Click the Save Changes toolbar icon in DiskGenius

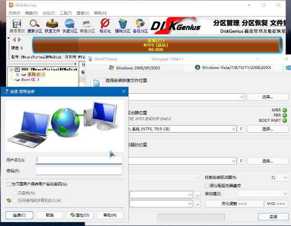[x=17, y=26]
